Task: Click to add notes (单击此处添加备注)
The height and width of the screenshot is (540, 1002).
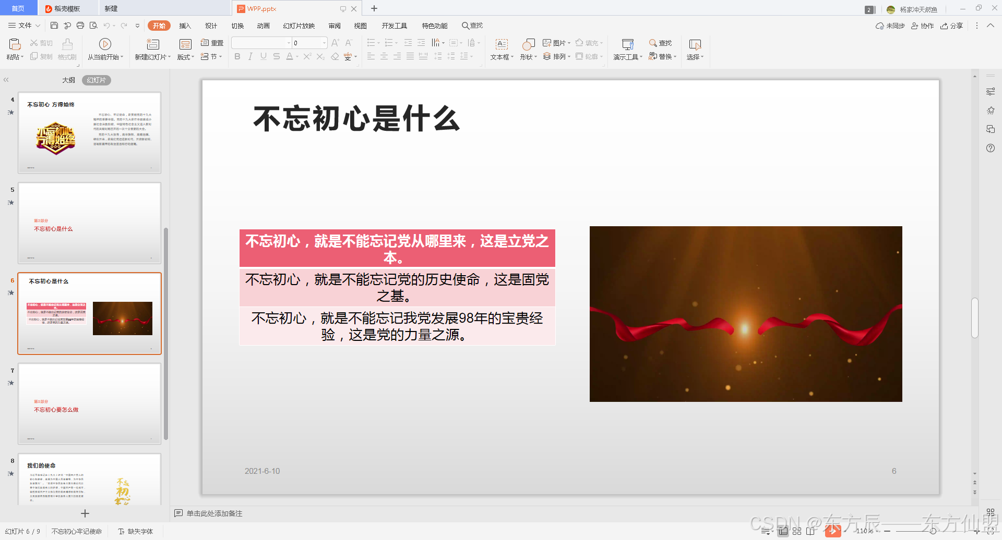Action: [214, 513]
